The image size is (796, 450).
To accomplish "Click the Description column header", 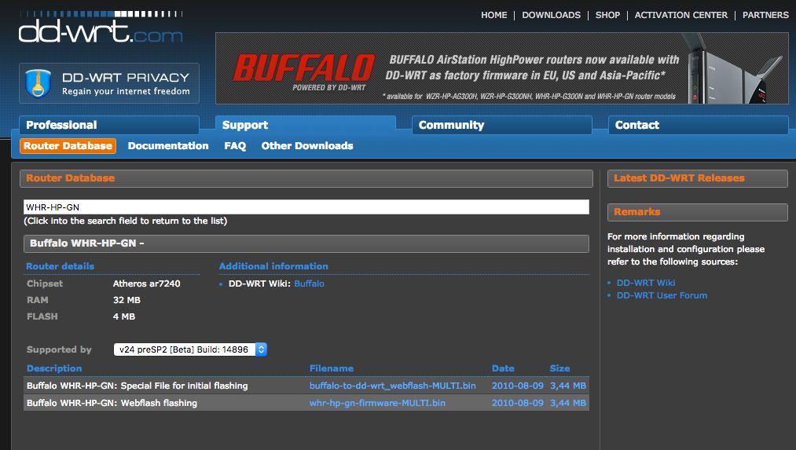I will pyautogui.click(x=54, y=368).
